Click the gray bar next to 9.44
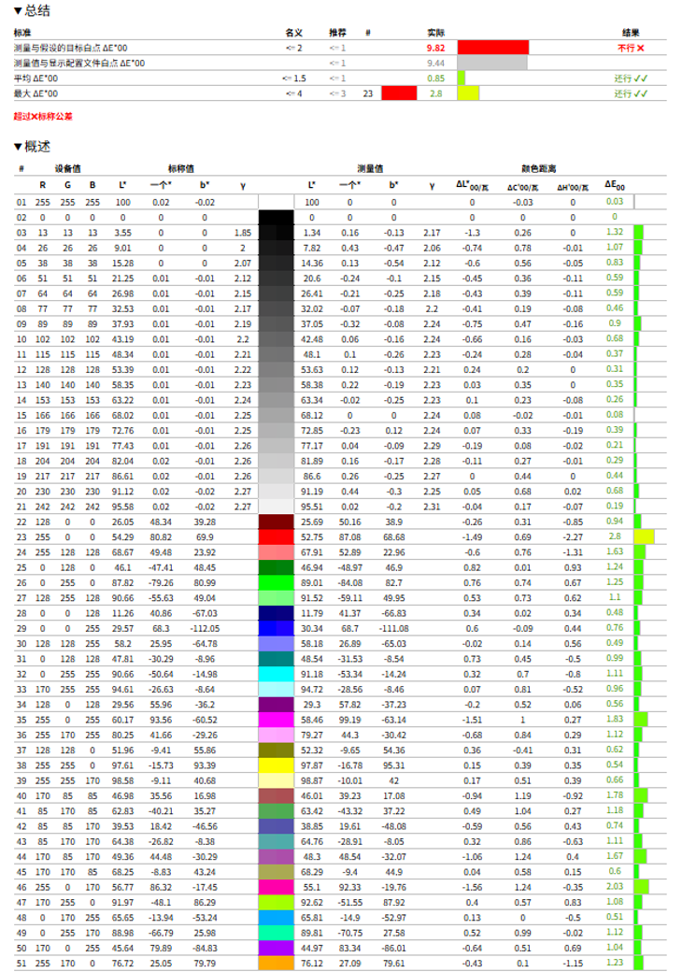Image resolution: width=682 pixels, height=972 pixels. coord(492,63)
